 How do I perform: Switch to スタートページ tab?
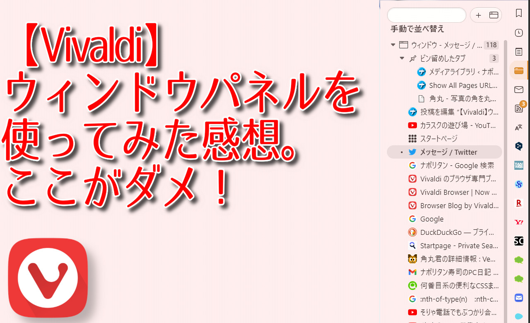444,138
